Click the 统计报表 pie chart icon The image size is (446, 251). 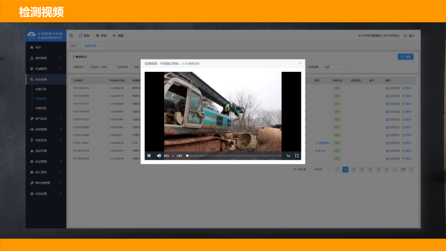32,172
